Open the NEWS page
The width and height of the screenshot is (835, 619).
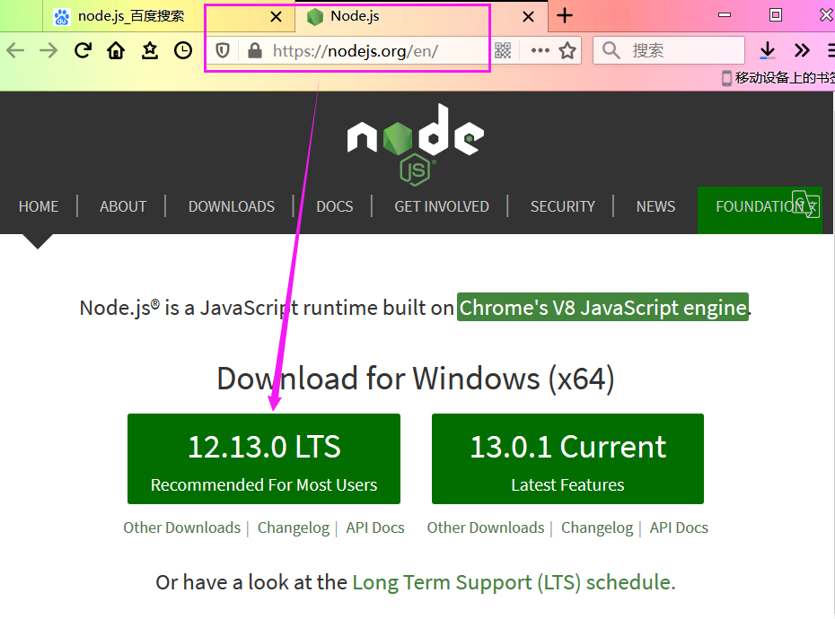click(x=655, y=206)
